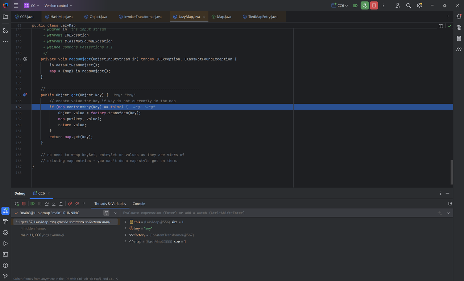Open the Run tool window
This screenshot has height=281, width=464.
(5, 243)
